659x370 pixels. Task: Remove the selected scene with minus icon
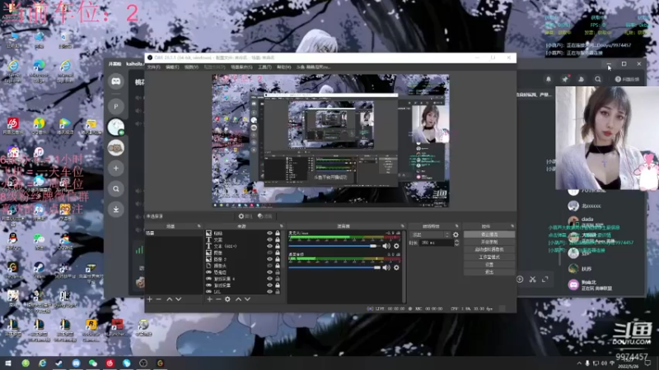[x=158, y=299]
